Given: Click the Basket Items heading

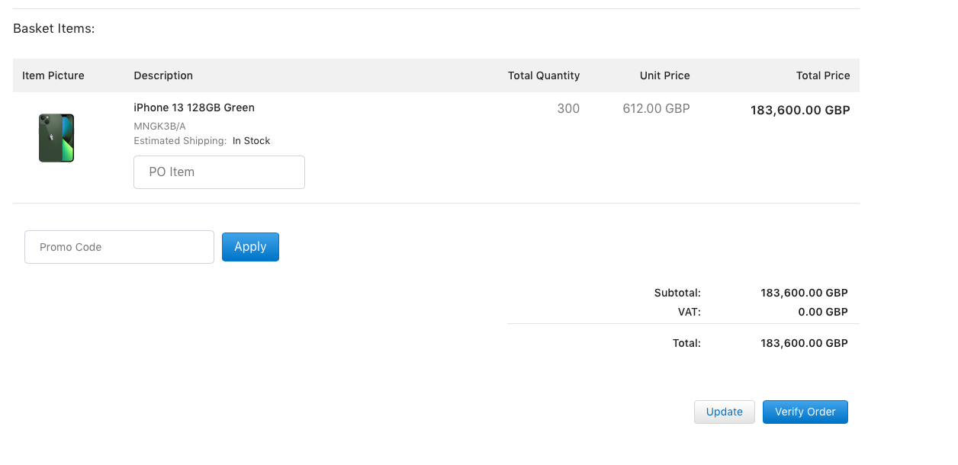Looking at the screenshot, I should (53, 29).
